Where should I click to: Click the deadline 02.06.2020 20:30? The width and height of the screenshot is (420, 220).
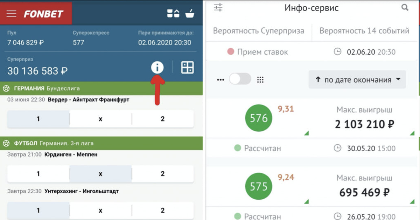[x=164, y=43]
